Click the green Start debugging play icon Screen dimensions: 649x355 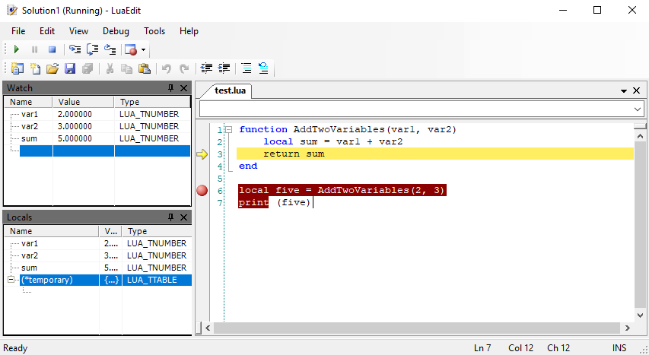point(17,49)
